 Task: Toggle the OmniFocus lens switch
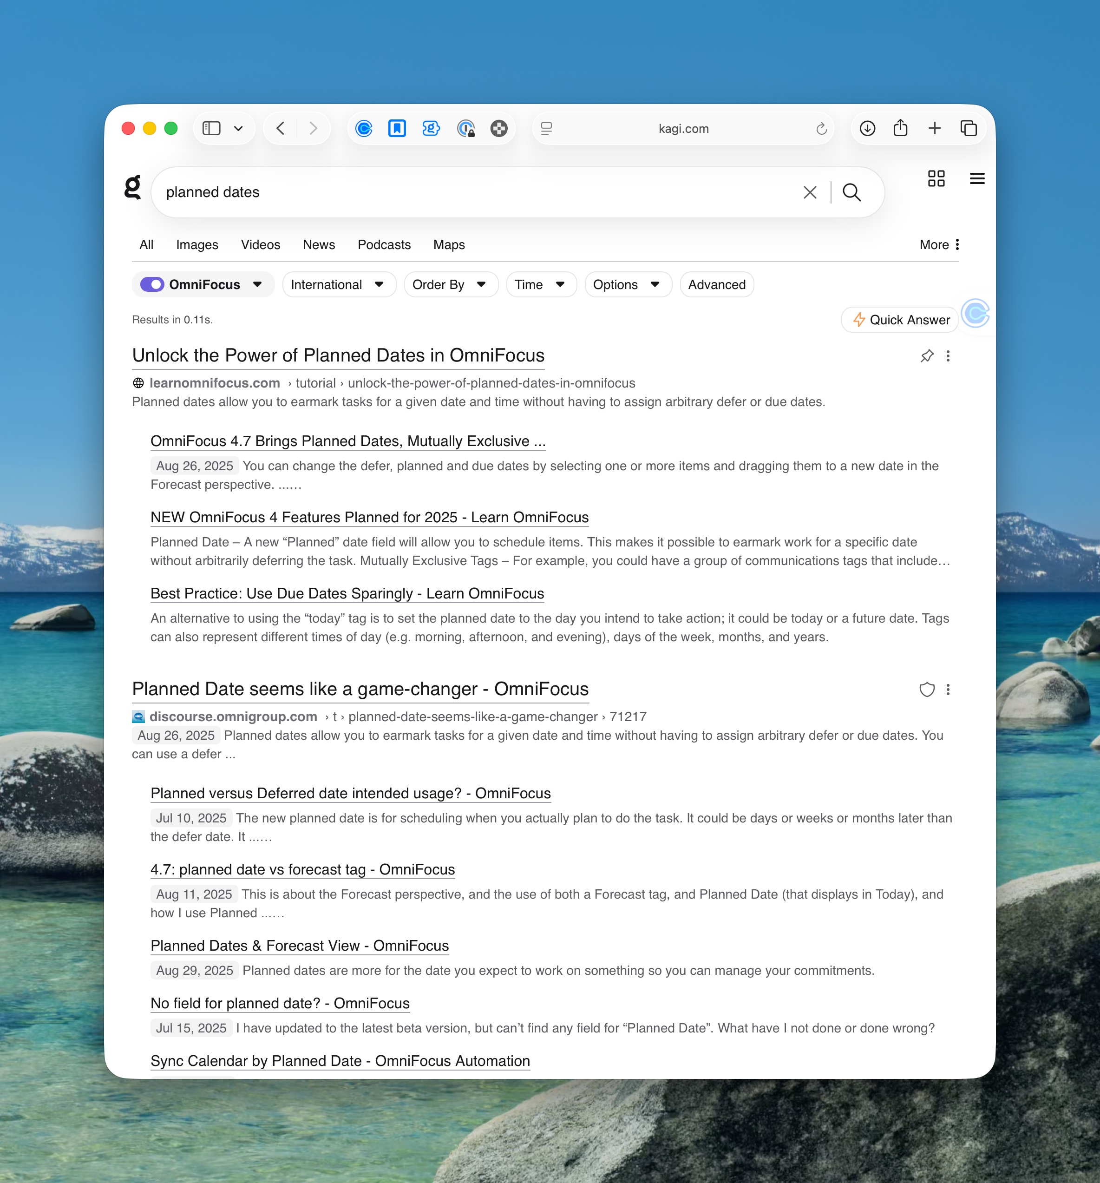coord(152,284)
